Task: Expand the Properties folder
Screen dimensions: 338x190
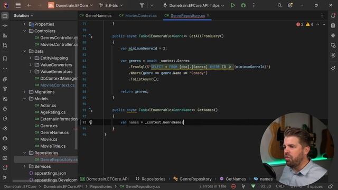Action: pyautogui.click(x=25, y=24)
